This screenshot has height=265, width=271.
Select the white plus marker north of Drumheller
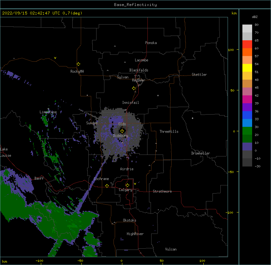(x=192, y=118)
